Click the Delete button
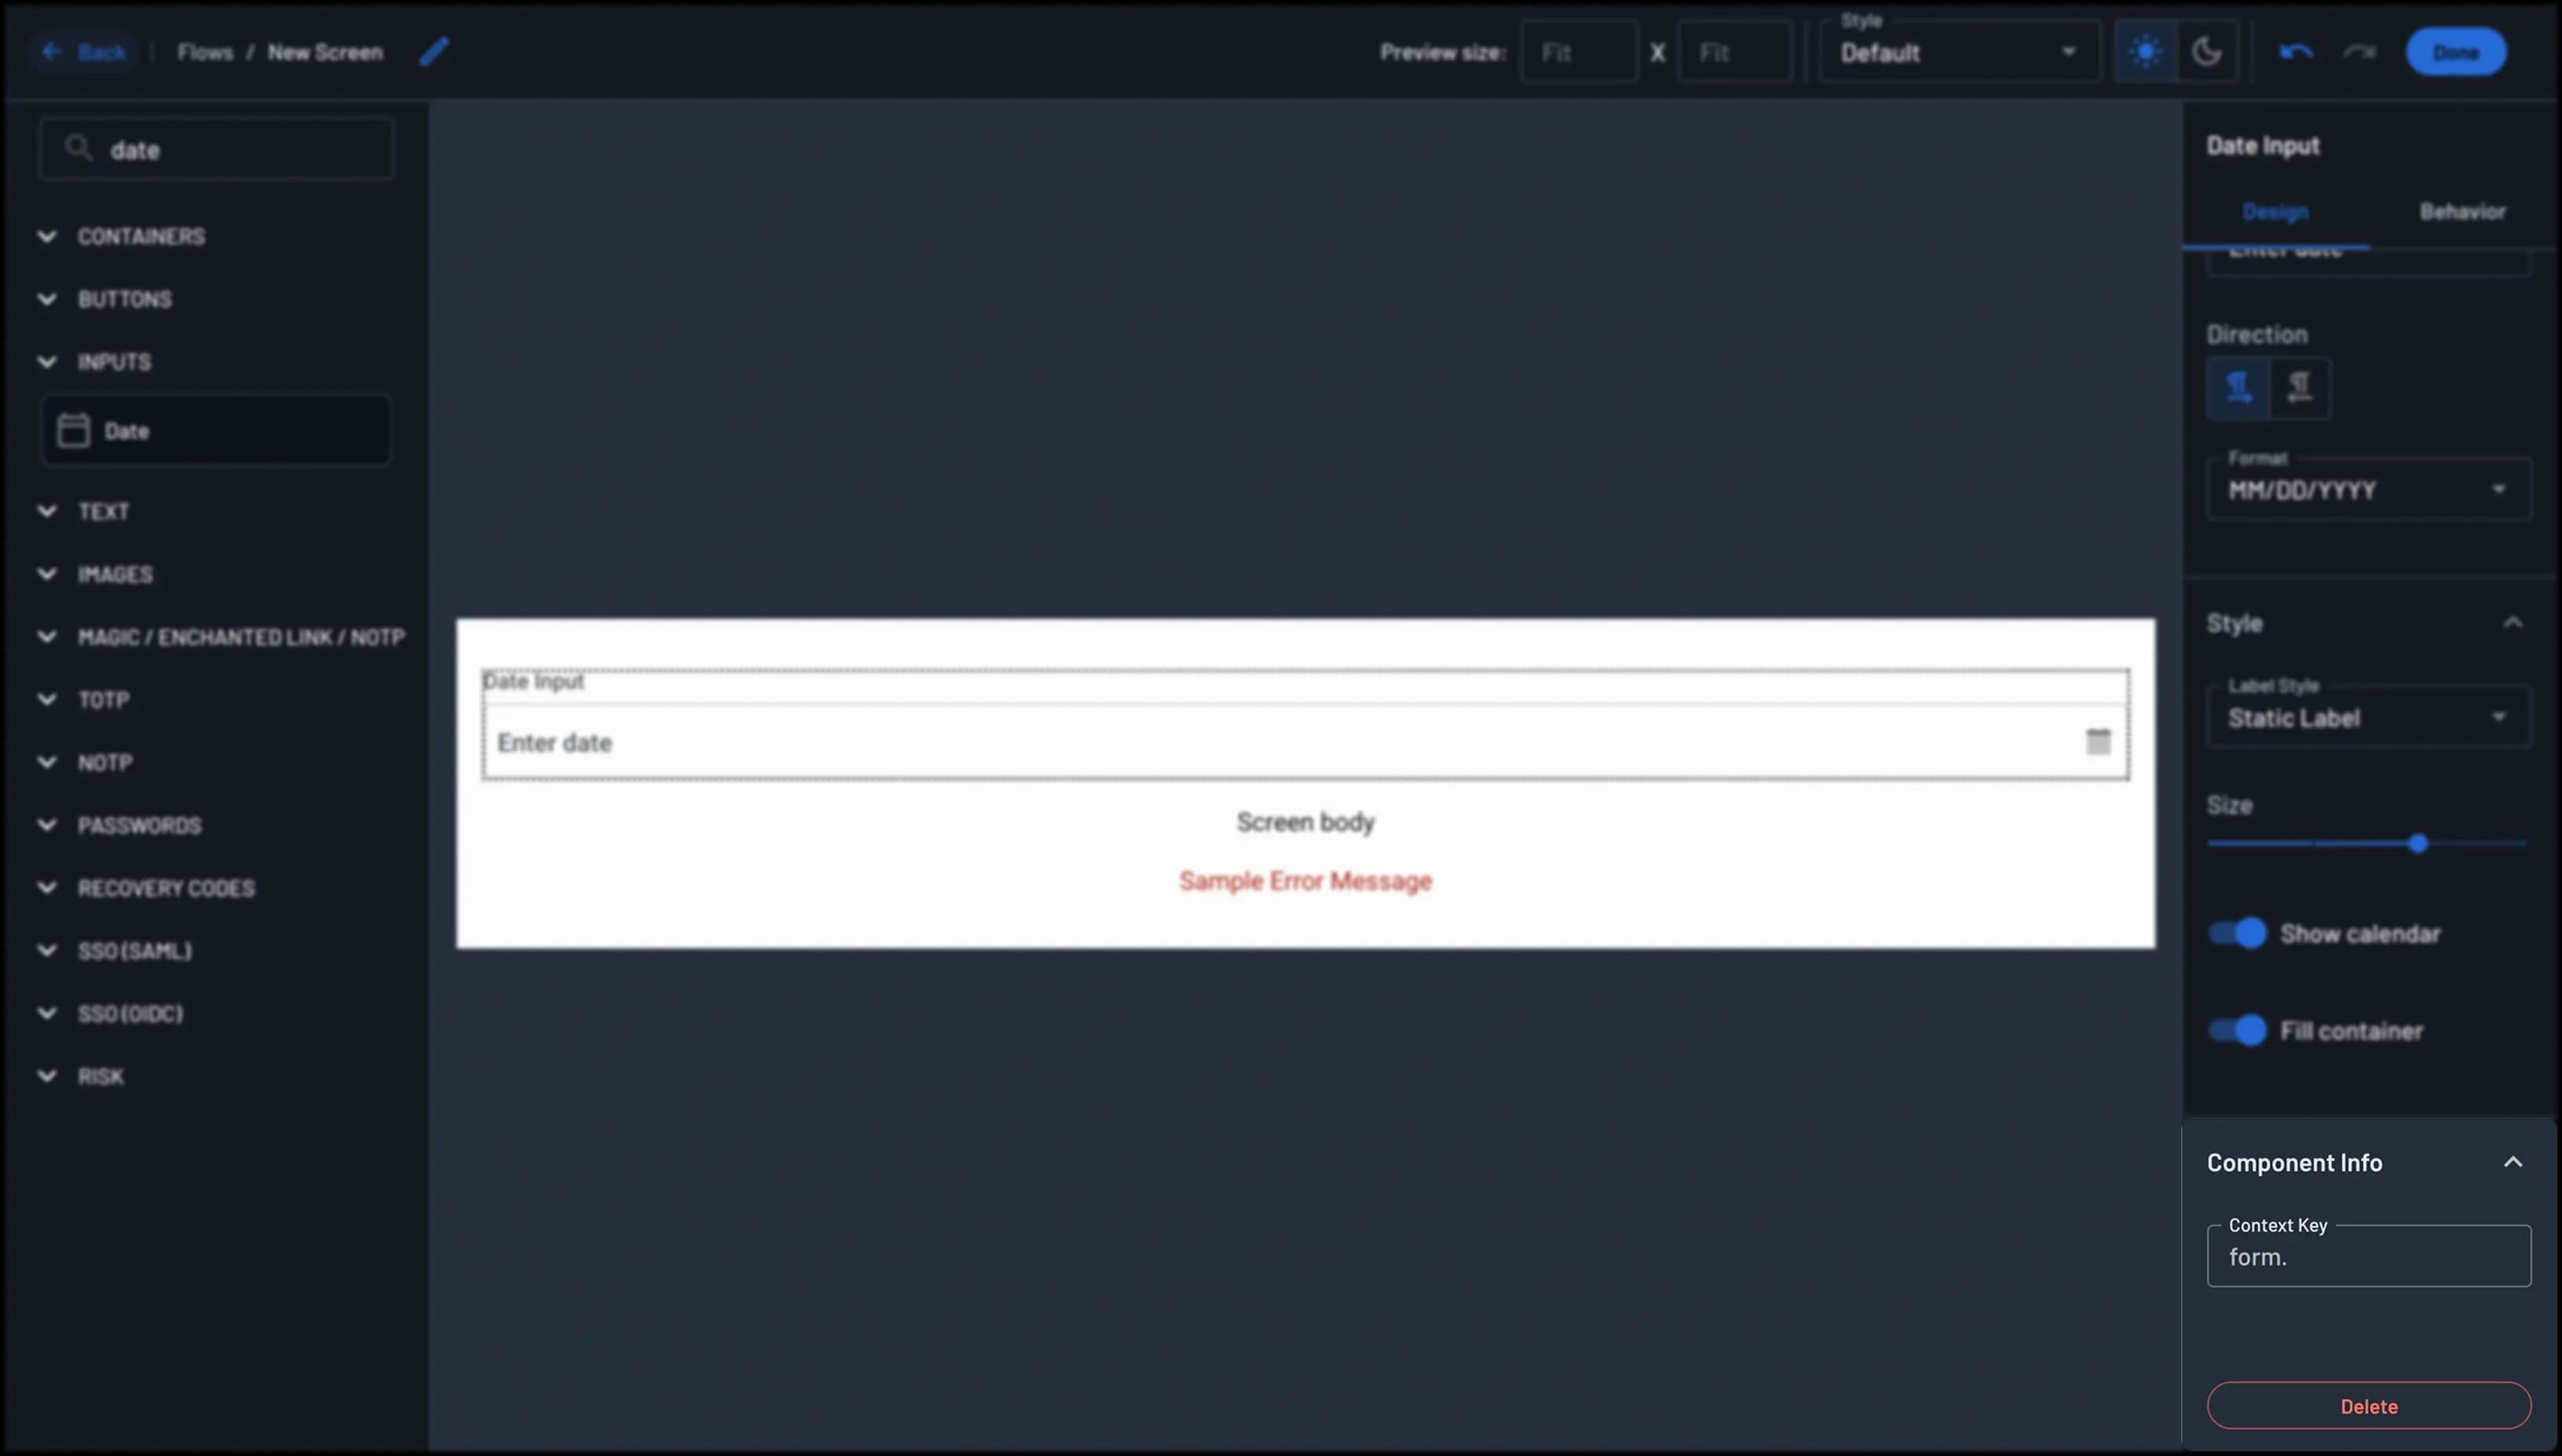 2368,1406
